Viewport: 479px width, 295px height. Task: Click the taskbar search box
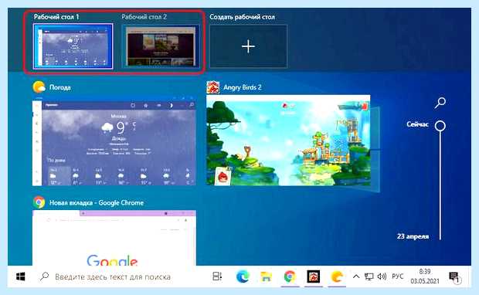(120, 276)
